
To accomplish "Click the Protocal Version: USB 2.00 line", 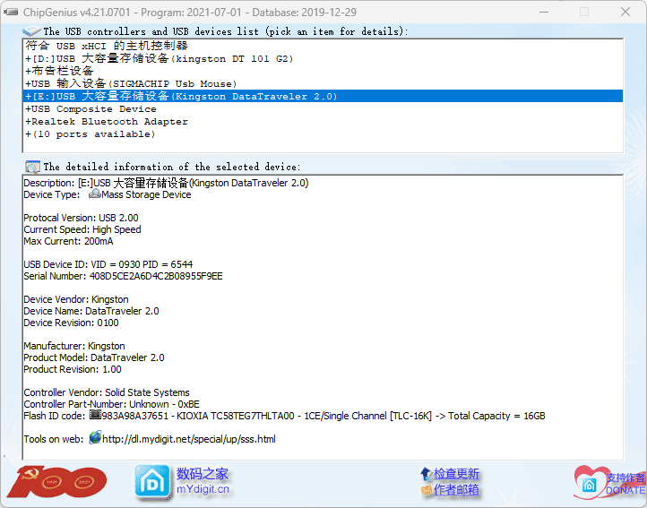I will [x=81, y=218].
